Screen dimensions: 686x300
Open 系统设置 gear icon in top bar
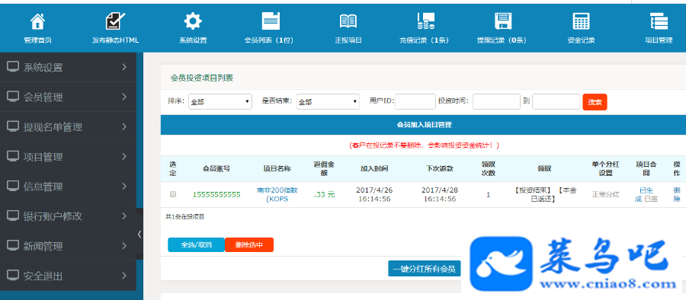[x=193, y=21]
